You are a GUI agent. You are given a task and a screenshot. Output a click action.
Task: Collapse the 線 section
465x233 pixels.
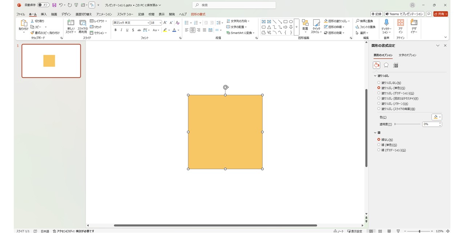375,133
